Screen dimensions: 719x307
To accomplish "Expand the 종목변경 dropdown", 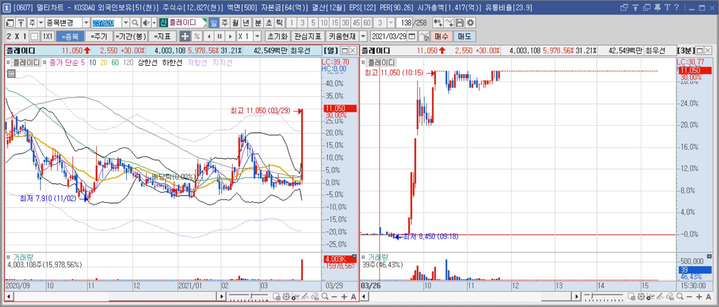I will [x=86, y=23].
